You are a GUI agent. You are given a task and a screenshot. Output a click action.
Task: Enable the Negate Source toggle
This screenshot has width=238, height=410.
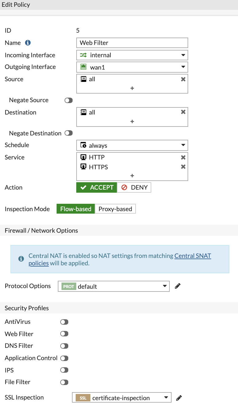click(x=69, y=100)
